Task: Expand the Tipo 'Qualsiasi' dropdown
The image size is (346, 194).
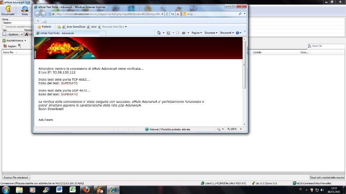Action: (14, 34)
